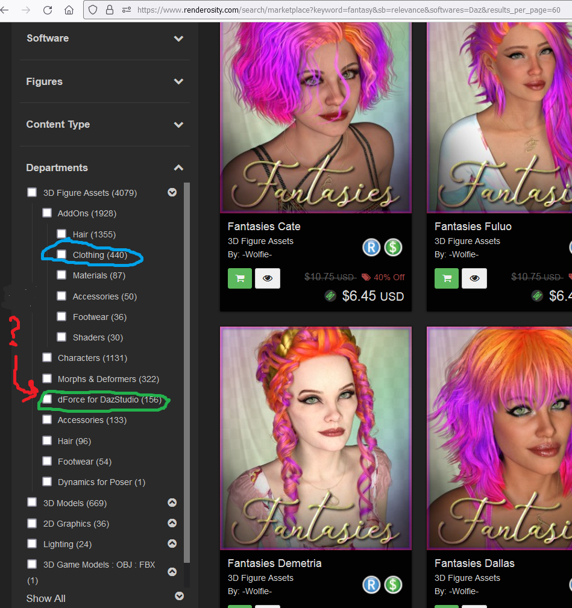This screenshot has height=608, width=572.
Task: Click 3D Figure Assets under Fantasies Cate
Action: click(x=260, y=241)
